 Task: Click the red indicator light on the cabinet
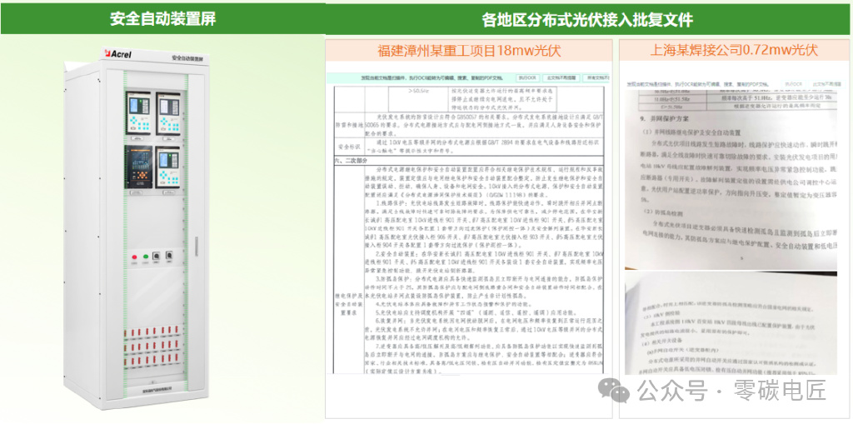tap(134, 257)
